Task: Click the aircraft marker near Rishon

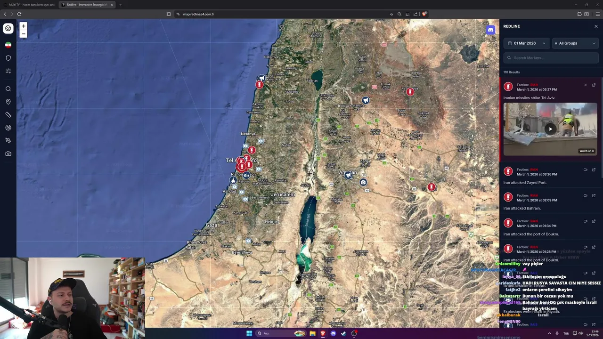Action: (233, 180)
